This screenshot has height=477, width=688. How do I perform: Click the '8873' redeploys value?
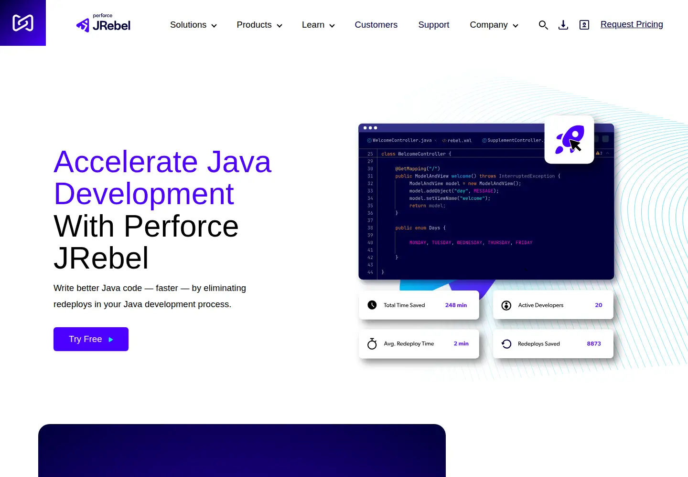click(594, 343)
